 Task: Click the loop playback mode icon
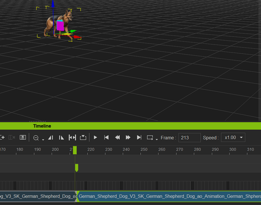[x=150, y=138]
